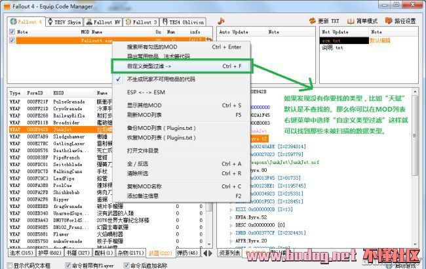Click the FormID column header
426x269 pixels.
(x=35, y=93)
